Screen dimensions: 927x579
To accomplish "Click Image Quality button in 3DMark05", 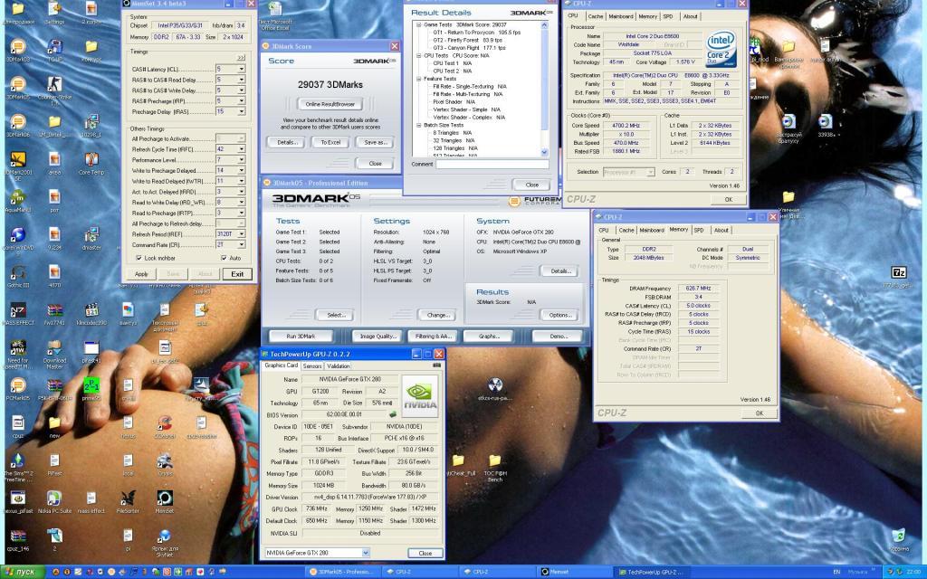I will click(377, 337).
